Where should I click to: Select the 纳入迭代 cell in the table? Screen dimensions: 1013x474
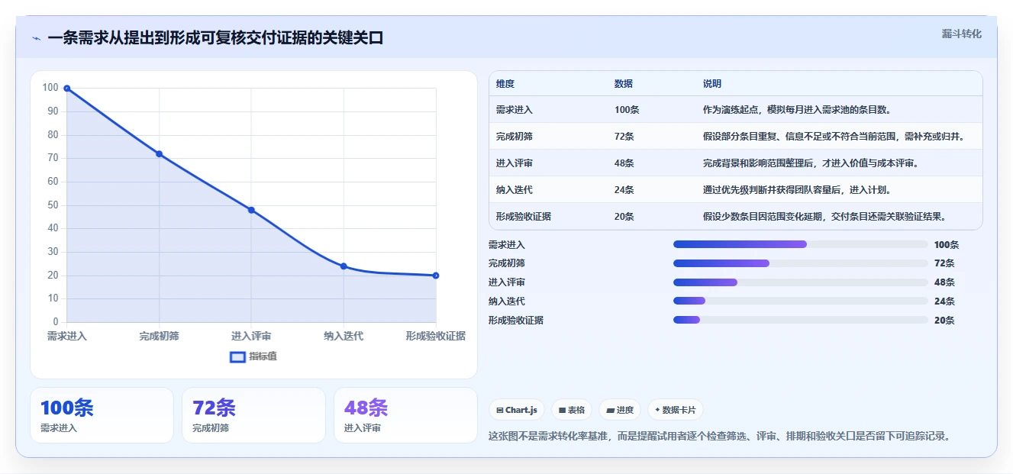coord(515,190)
